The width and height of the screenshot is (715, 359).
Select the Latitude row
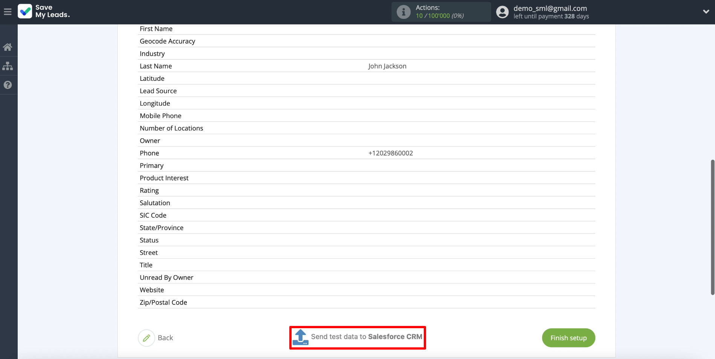(367, 79)
